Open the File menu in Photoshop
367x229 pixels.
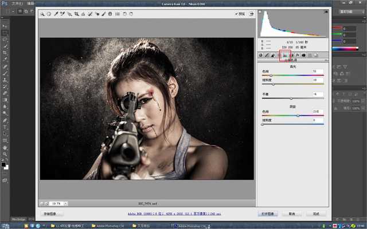pyautogui.click(x=18, y=3)
